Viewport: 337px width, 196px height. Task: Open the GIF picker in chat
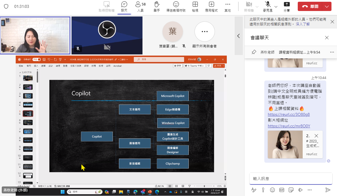click(281, 190)
